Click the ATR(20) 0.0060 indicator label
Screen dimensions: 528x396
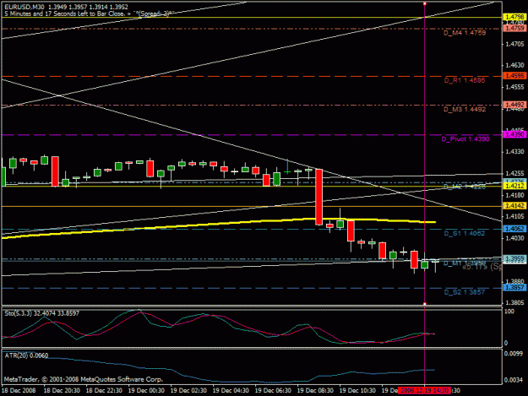(x=26, y=355)
